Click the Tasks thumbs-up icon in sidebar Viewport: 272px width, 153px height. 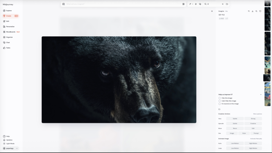pos(4,48)
